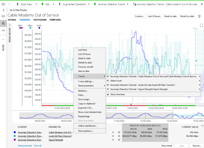Select Expand tags menu item
The image size is (204, 148).
pyautogui.click(x=90, y=116)
